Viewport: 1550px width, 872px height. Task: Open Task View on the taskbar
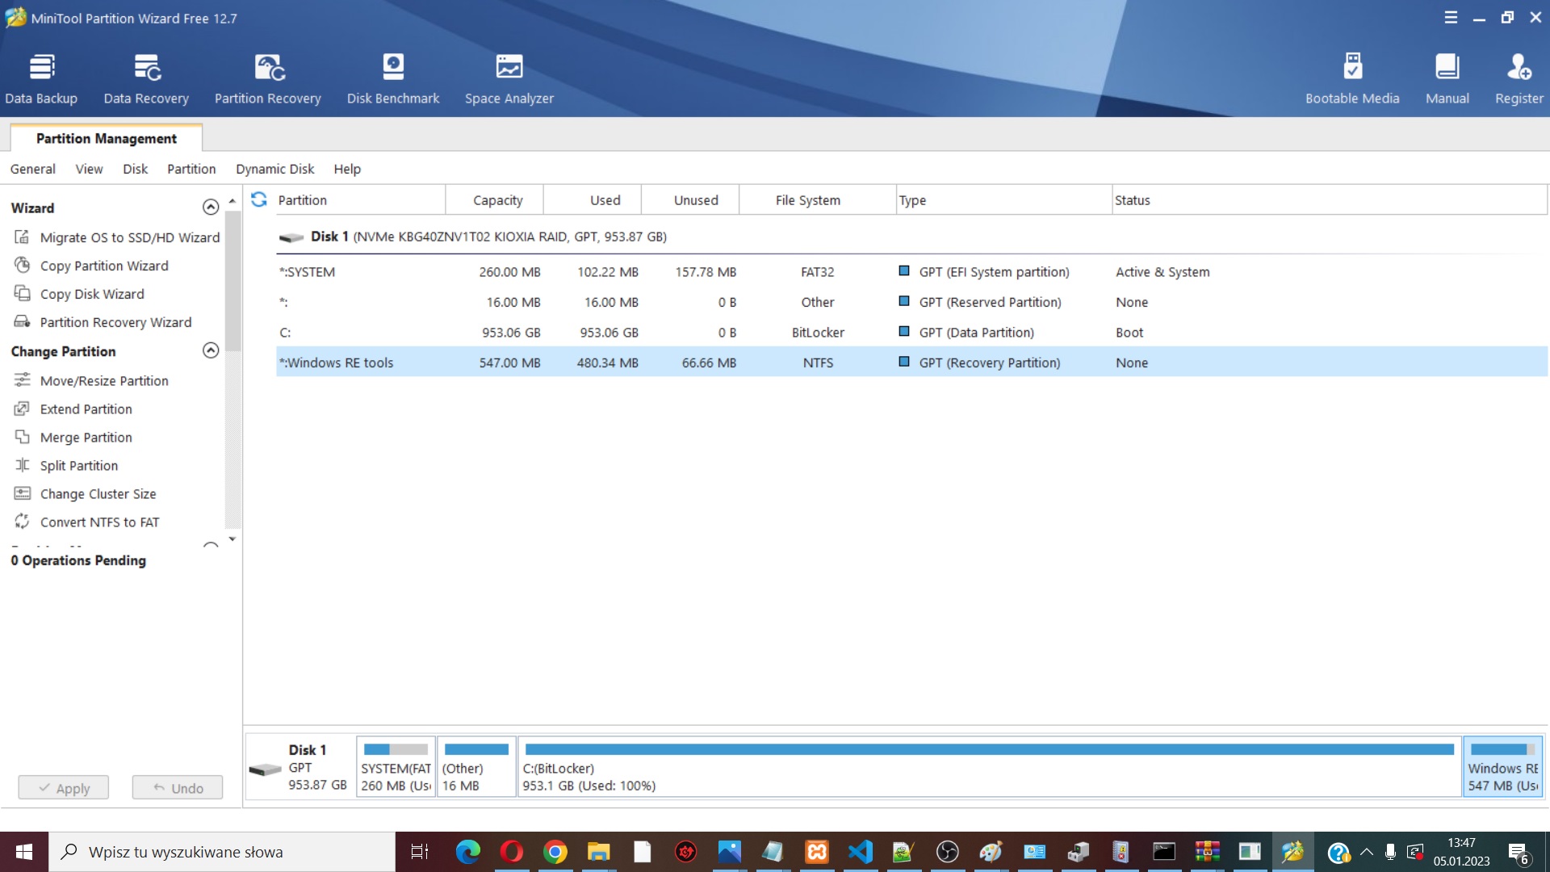coord(420,852)
